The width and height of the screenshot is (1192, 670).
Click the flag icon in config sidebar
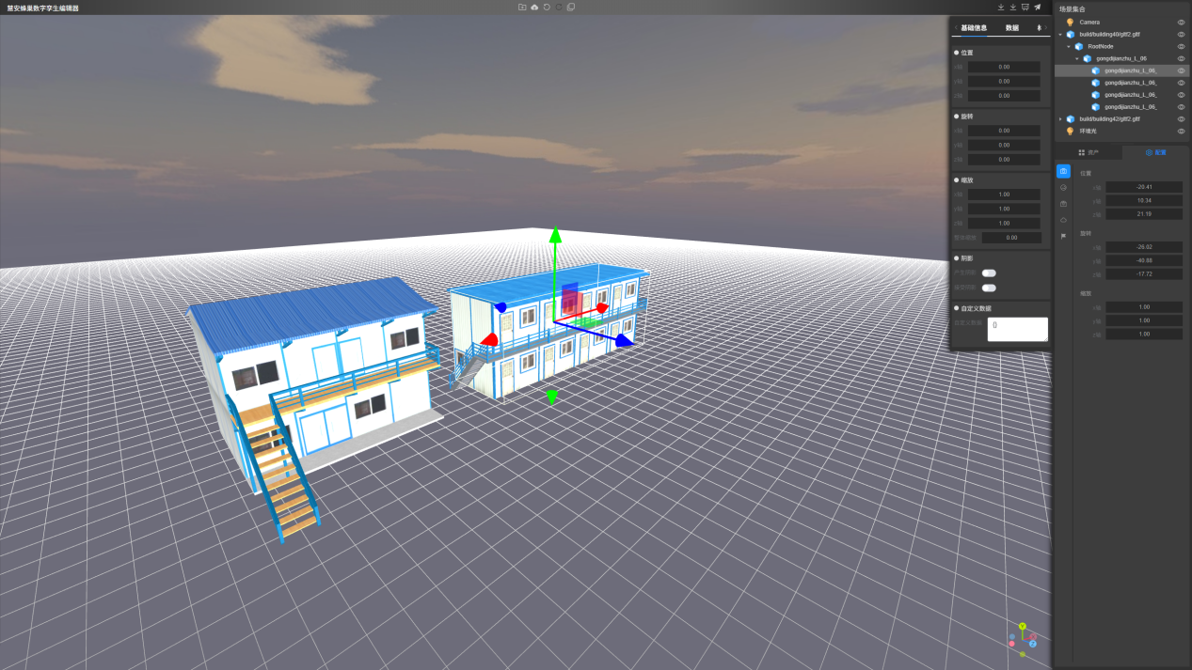[x=1063, y=236]
